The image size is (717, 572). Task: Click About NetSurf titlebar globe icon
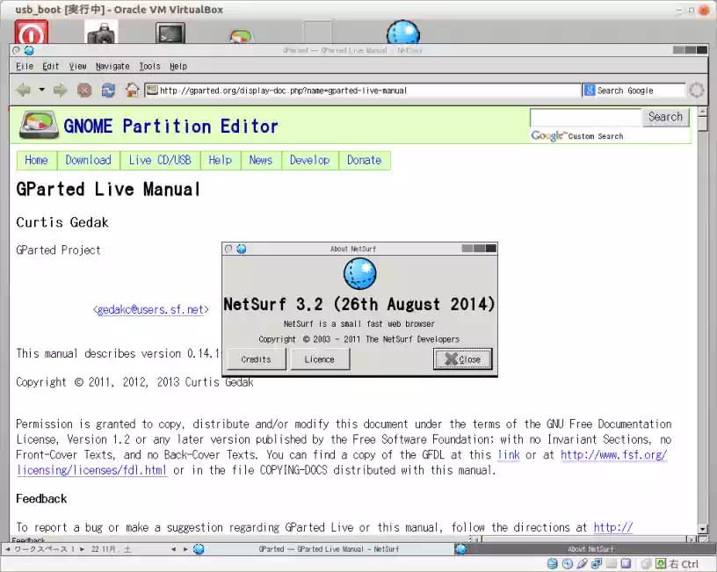pyautogui.click(x=241, y=249)
